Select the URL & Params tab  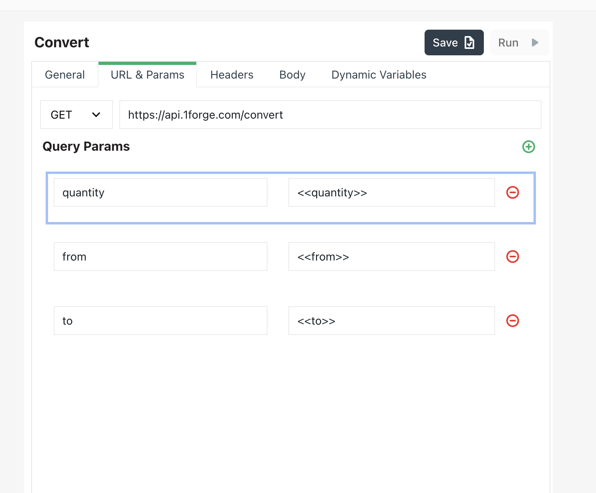(147, 75)
